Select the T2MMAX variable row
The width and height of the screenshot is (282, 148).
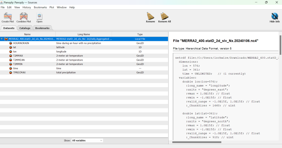coord(84,56)
